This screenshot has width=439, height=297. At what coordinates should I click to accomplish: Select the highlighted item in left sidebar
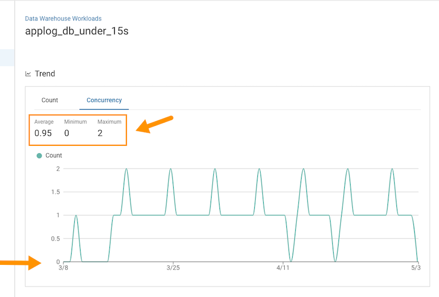pyautogui.click(x=7, y=57)
